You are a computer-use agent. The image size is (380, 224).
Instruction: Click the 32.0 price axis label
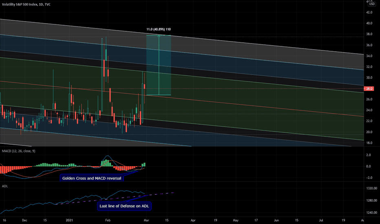coord(369,67)
